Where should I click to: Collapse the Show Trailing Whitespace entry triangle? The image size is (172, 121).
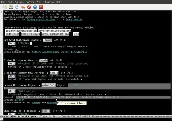coord(39,111)
